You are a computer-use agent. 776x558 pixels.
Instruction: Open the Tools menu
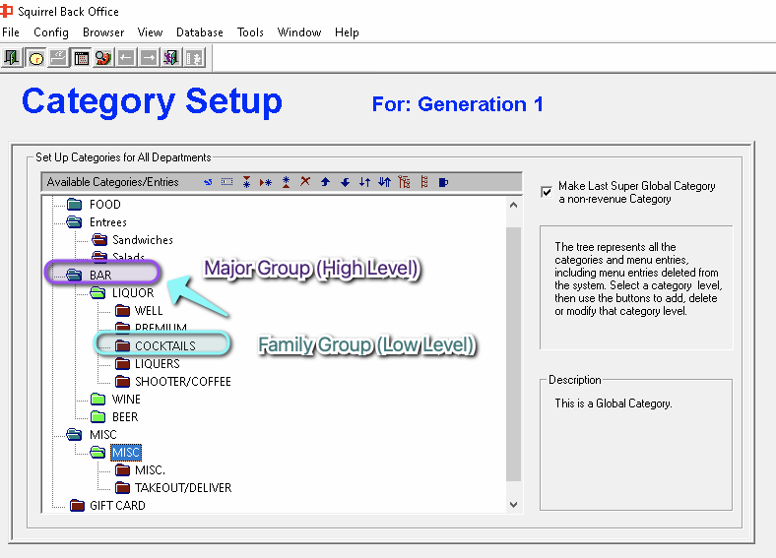click(x=250, y=32)
